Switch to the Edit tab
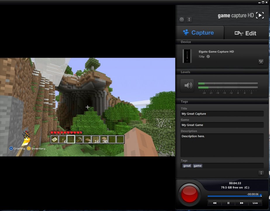Image resolution: width=270 pixels, height=211 pixels. 246,33
